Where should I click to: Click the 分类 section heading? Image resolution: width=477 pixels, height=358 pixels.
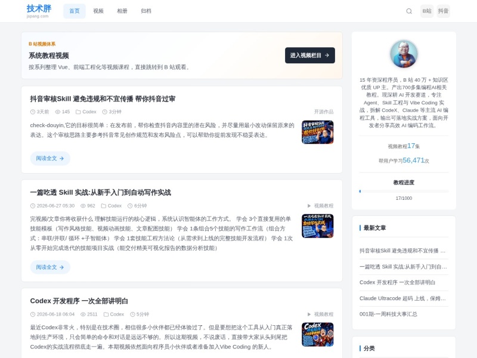click(x=369, y=348)
